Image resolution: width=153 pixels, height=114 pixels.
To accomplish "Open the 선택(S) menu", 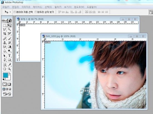I will point(48,7).
